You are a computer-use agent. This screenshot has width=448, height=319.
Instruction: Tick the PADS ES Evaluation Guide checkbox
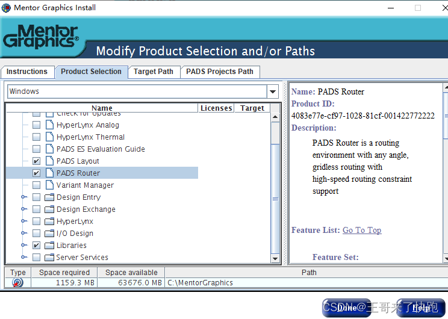click(36, 149)
